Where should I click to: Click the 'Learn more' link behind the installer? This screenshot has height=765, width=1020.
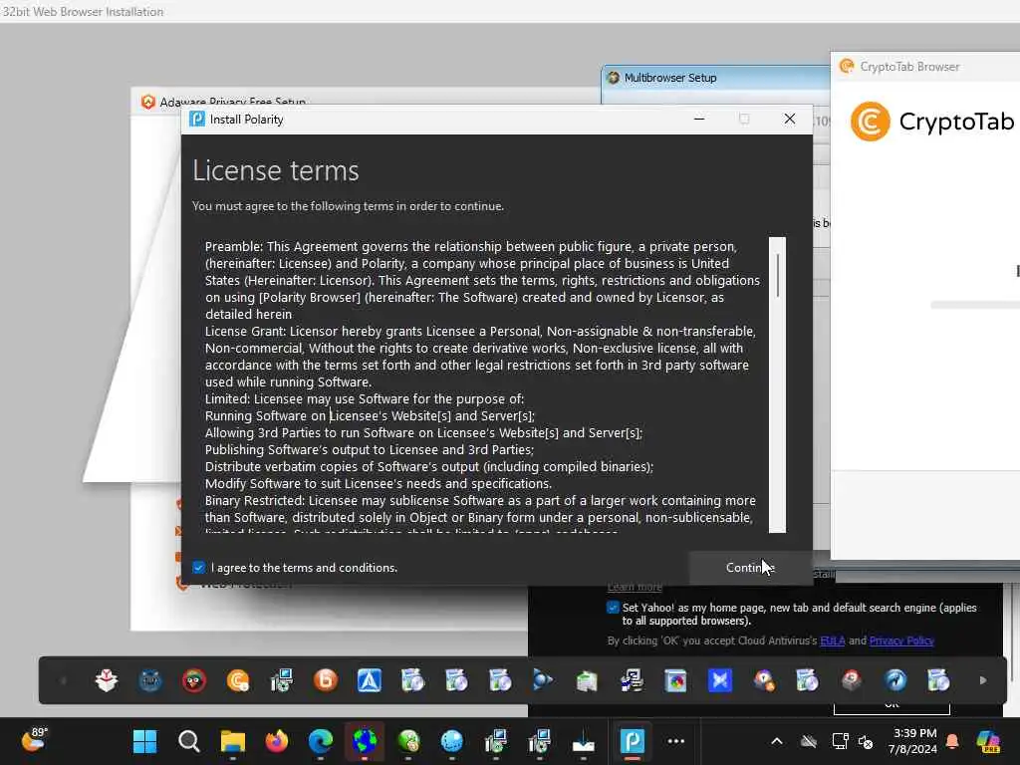coord(635,587)
